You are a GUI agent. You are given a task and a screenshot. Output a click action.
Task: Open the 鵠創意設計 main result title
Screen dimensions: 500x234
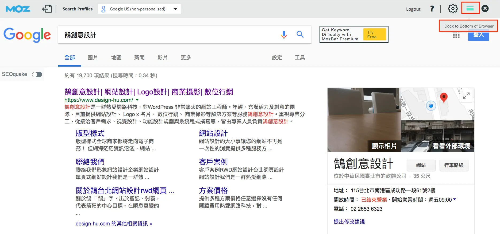tap(149, 92)
